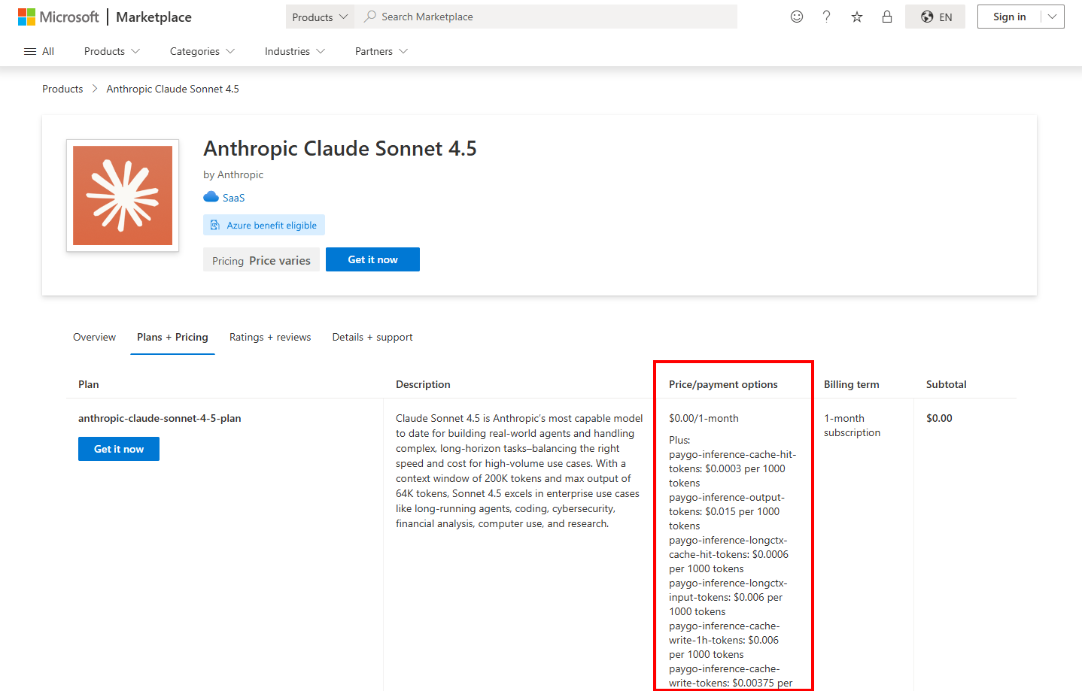1082x691 pixels.
Task: Open saved favorites star icon
Action: (857, 17)
